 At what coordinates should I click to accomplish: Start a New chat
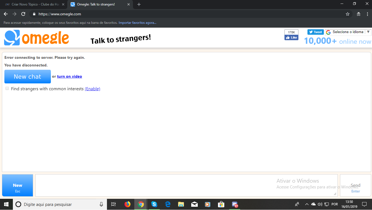[28, 77]
